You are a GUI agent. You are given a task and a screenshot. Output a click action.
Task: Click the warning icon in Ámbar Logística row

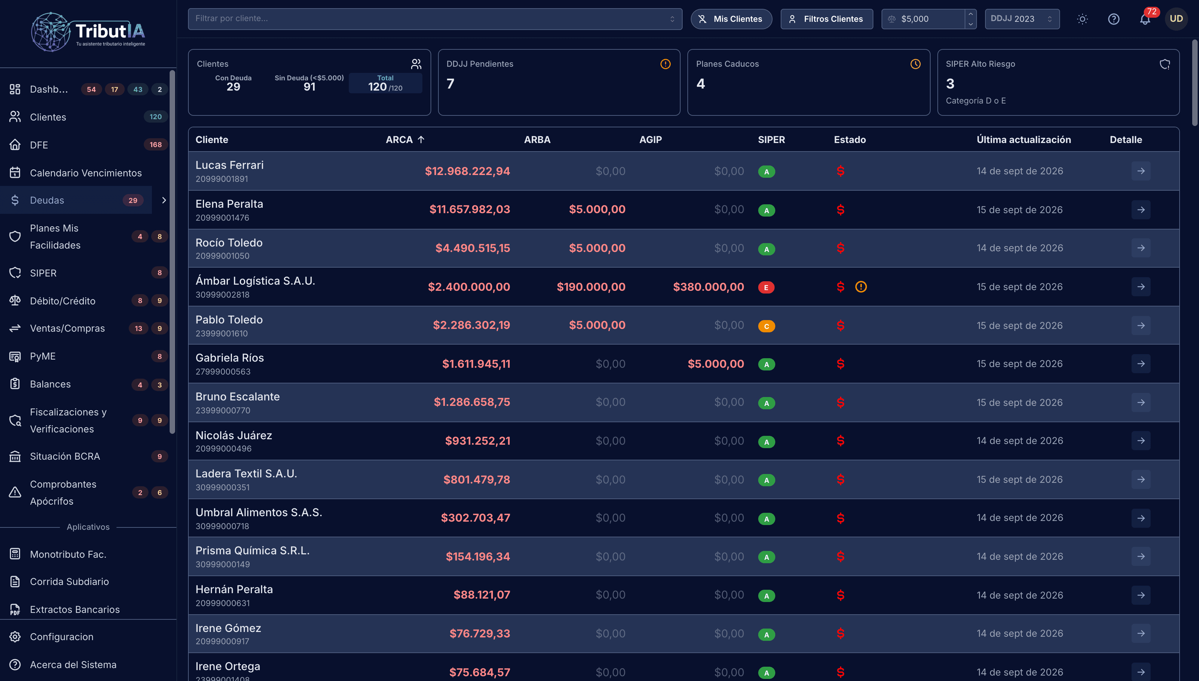coord(861,287)
